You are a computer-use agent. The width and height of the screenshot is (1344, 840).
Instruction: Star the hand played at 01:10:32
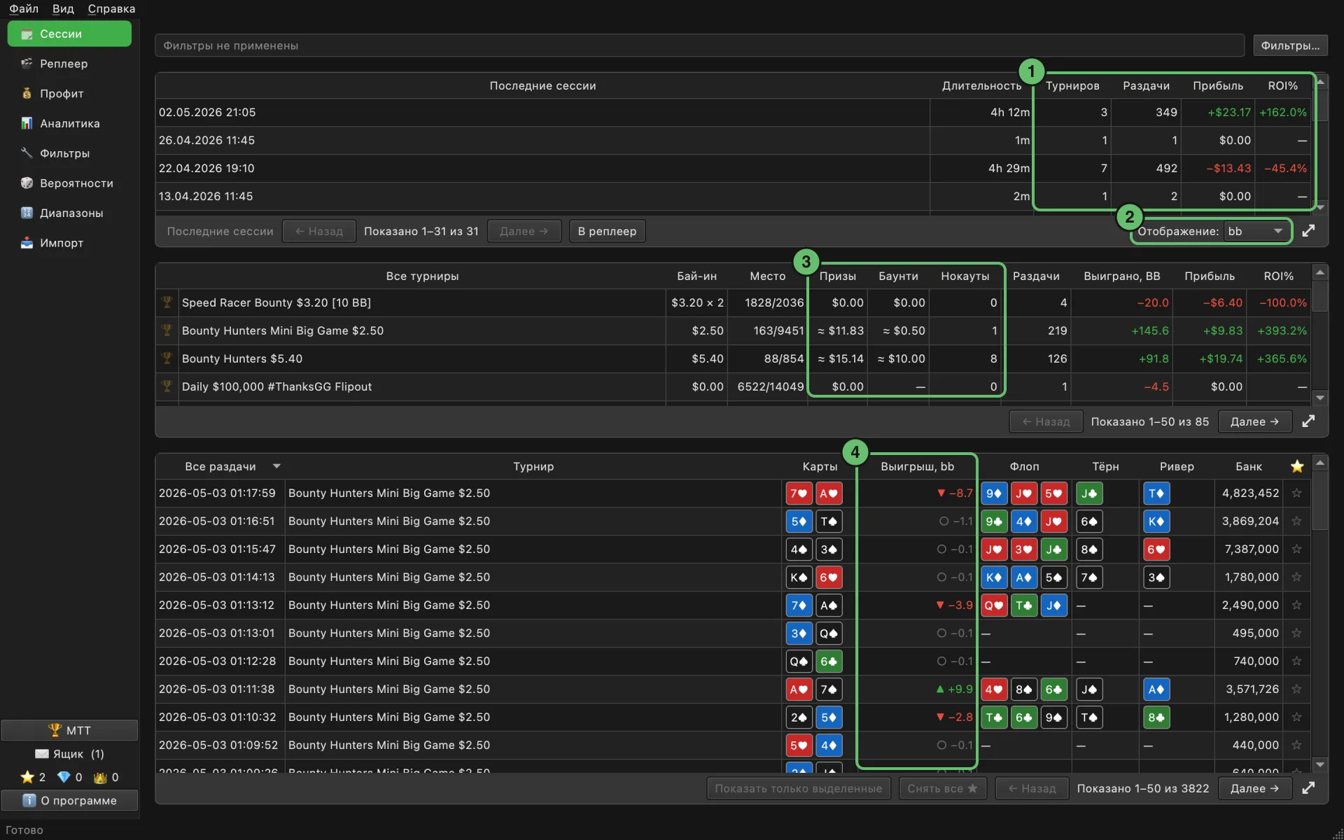[1296, 717]
